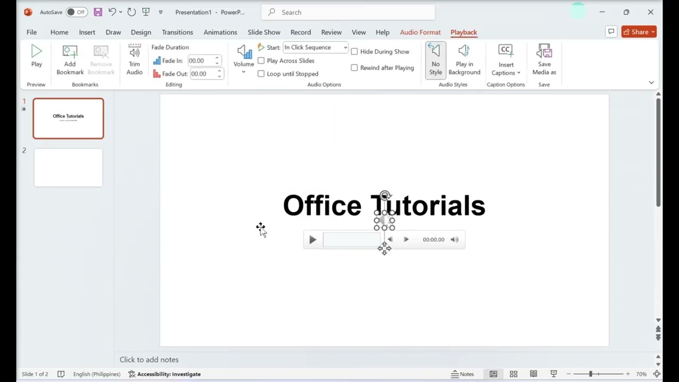The width and height of the screenshot is (679, 382).
Task: Open the Review tab
Action: [332, 32]
